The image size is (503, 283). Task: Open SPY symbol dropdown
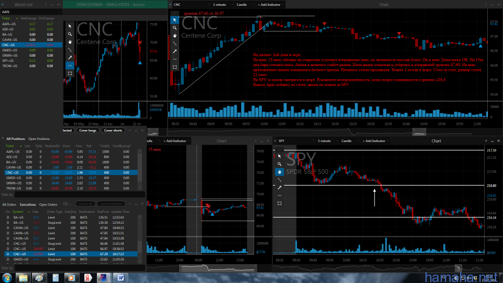point(297,141)
